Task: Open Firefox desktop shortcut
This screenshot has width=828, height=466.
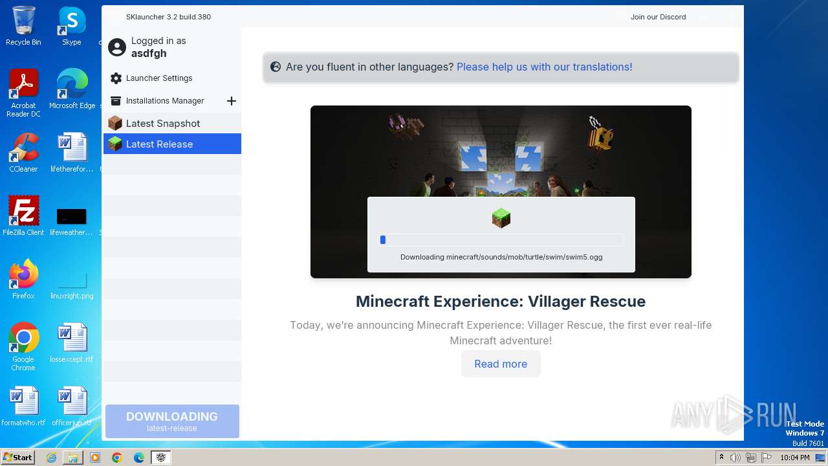Action: pyautogui.click(x=23, y=280)
